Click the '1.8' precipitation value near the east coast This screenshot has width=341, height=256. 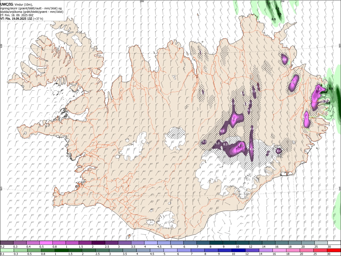tap(318, 90)
